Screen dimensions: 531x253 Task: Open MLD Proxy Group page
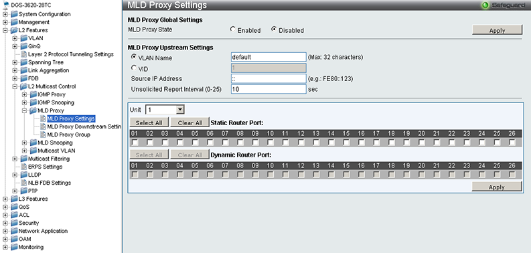69,135
